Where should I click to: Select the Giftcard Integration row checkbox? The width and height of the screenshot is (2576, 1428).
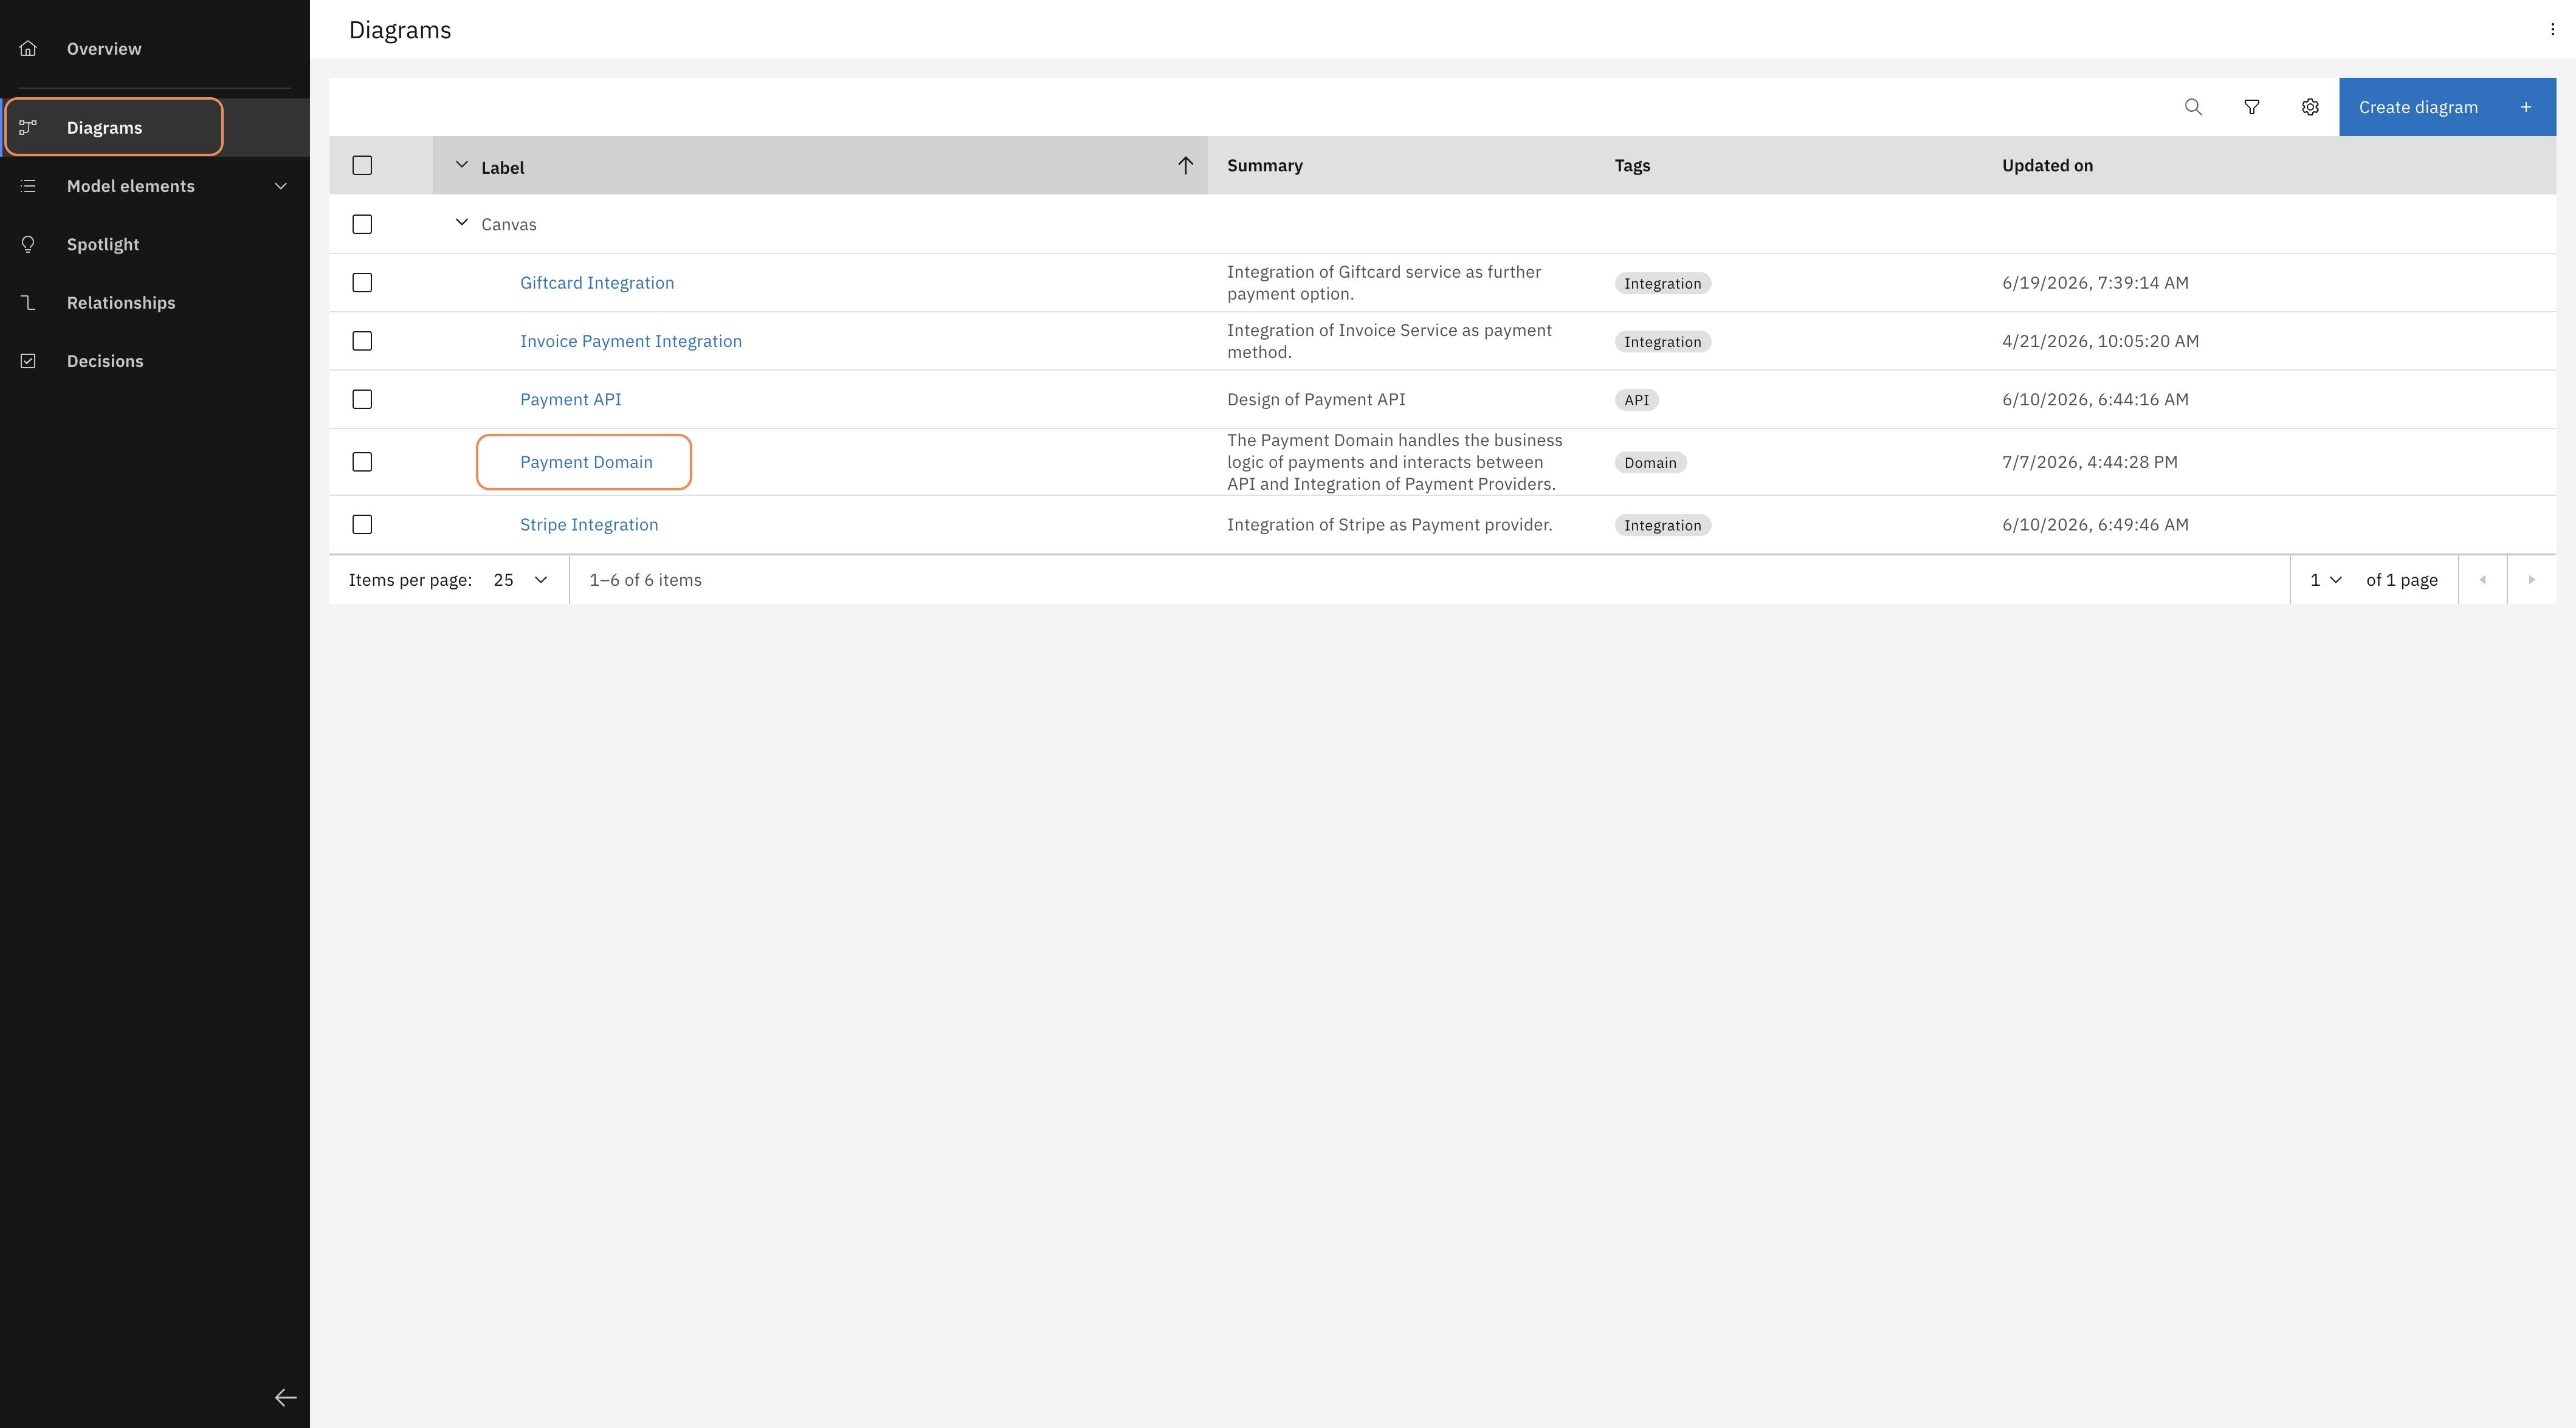pos(362,283)
